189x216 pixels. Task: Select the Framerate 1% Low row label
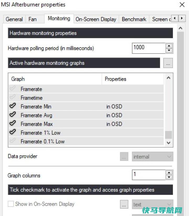click(40, 133)
